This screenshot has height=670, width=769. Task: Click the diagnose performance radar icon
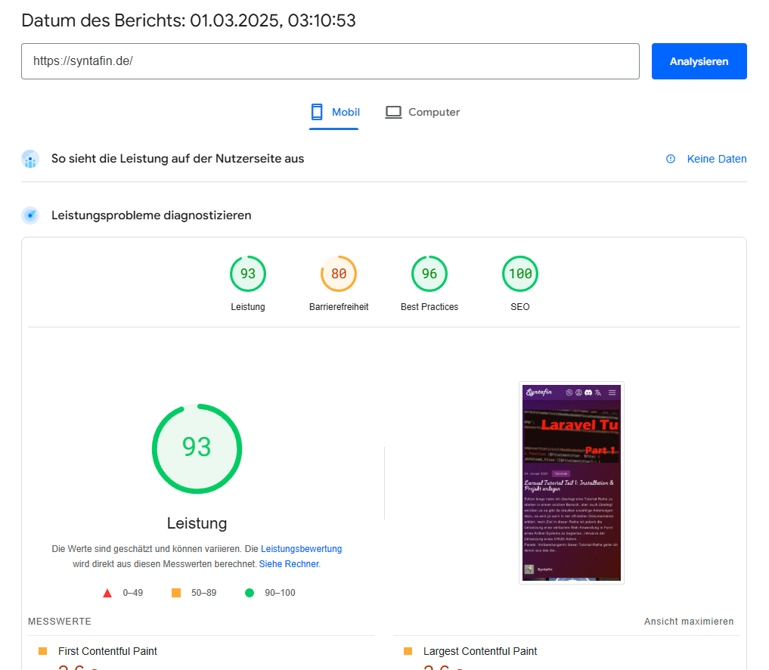pos(30,216)
